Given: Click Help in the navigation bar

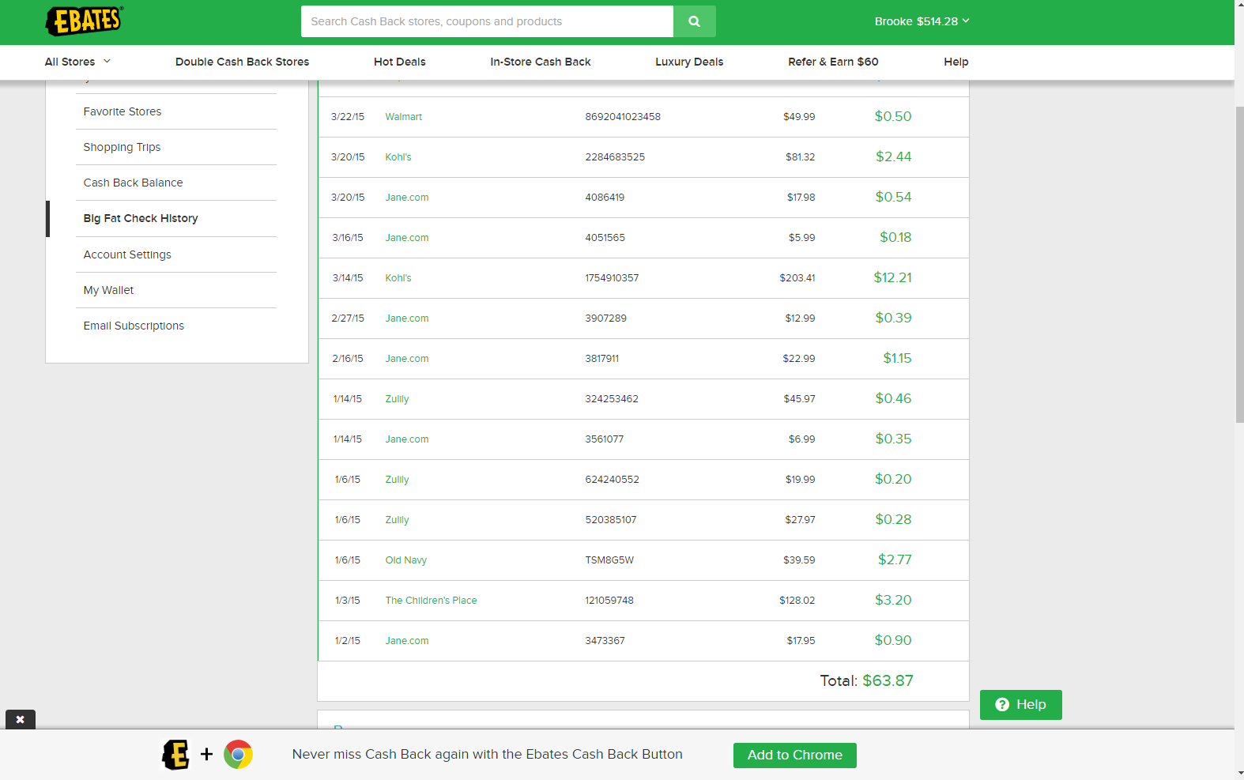Looking at the screenshot, I should 956,62.
